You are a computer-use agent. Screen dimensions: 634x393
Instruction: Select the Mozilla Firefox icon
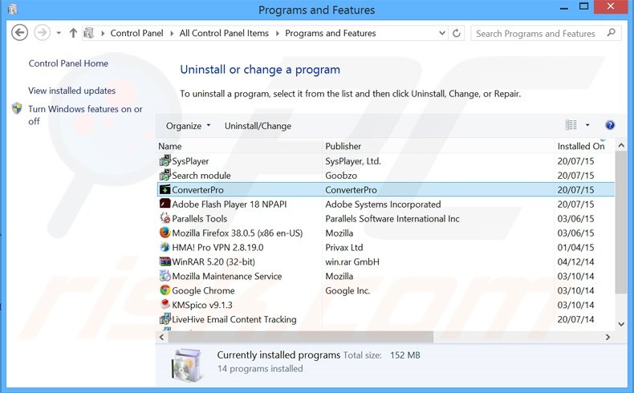pyautogui.click(x=165, y=233)
